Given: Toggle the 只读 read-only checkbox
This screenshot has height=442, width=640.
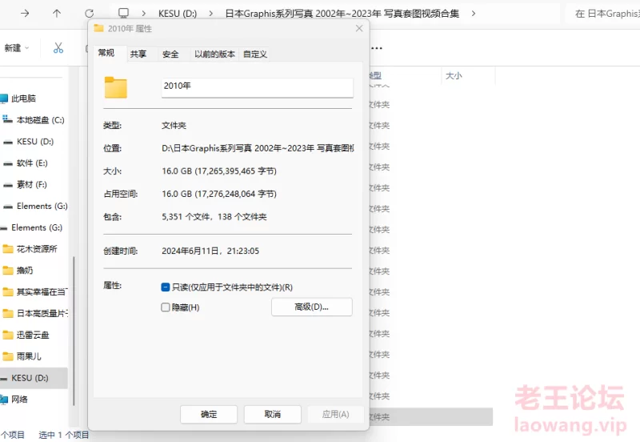Looking at the screenshot, I should (x=166, y=287).
